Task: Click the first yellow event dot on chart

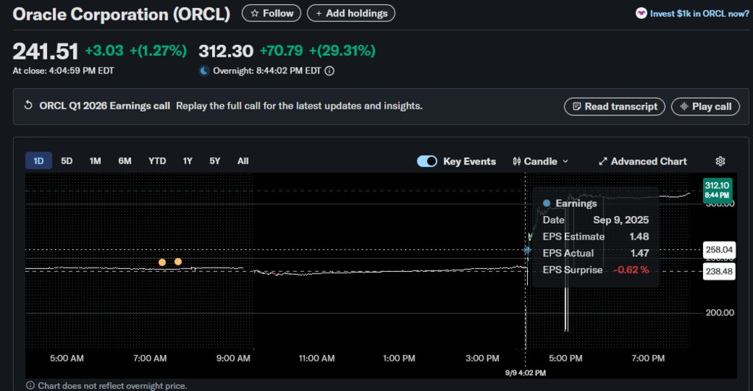Action: tap(163, 262)
